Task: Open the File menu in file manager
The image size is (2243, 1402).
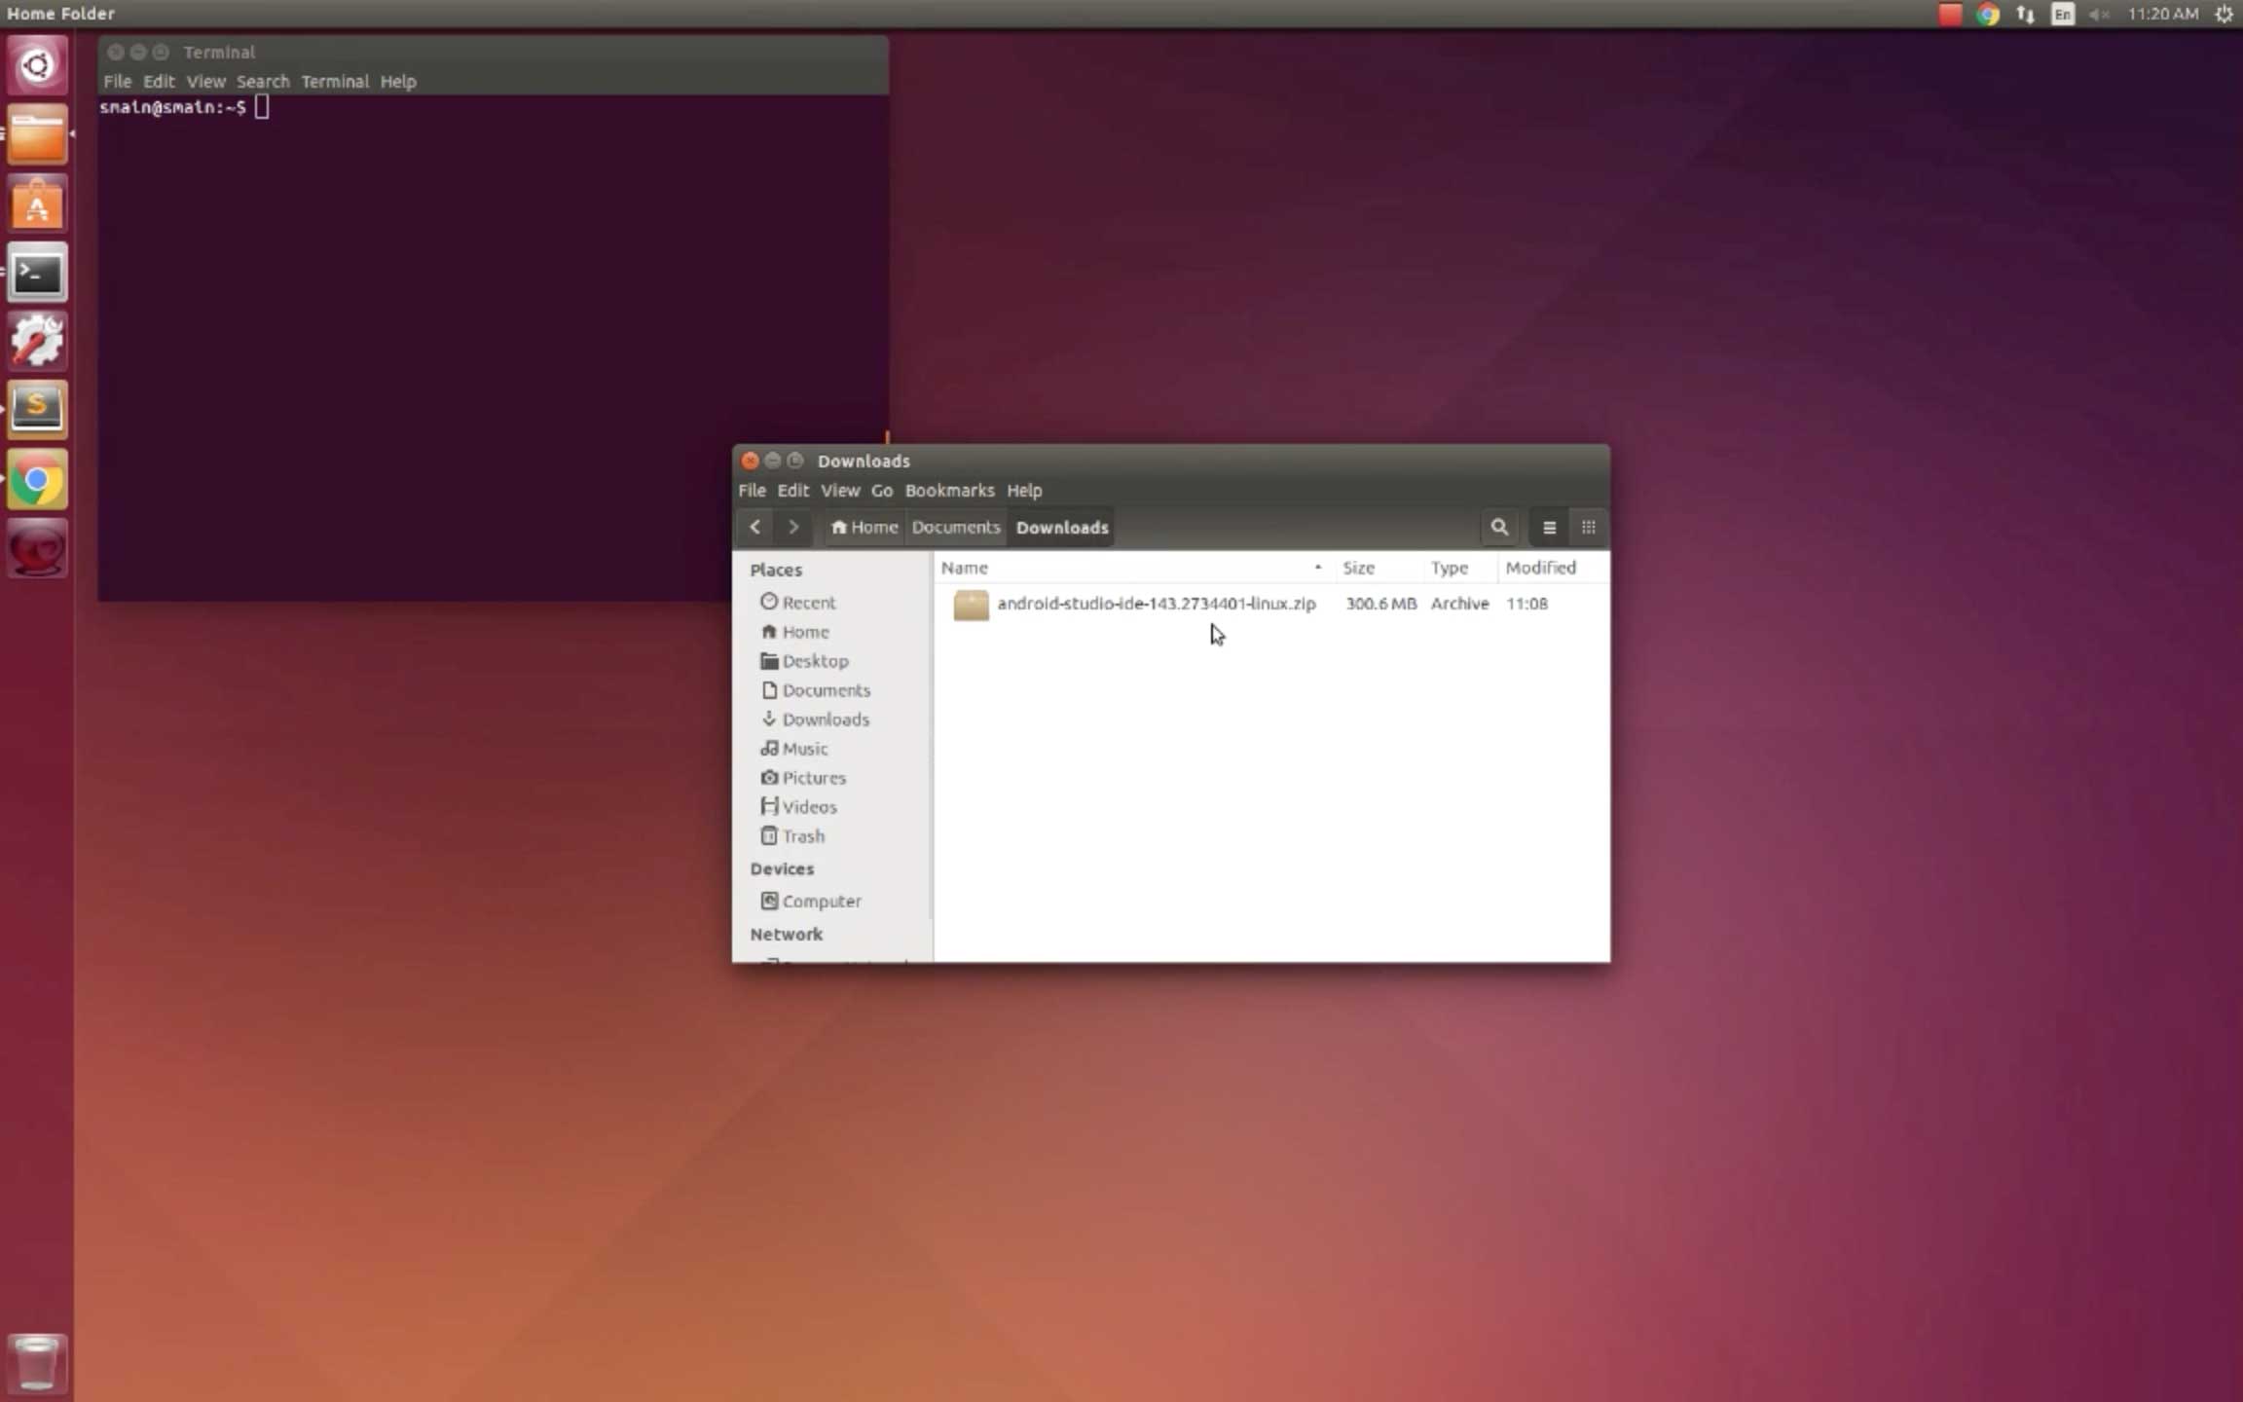Action: [753, 490]
